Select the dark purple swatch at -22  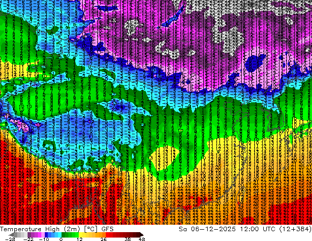pyautogui.click(x=29, y=235)
